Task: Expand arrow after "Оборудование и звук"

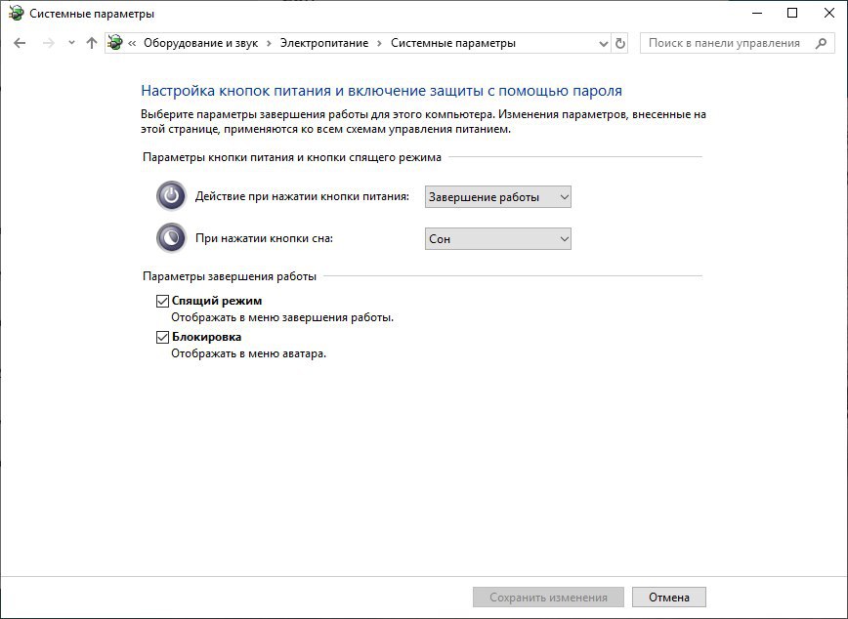Action: coord(269,43)
